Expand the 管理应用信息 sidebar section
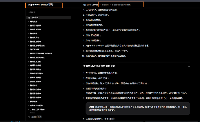Image resolution: width=200 pixels, height=122 pixels. point(29,42)
